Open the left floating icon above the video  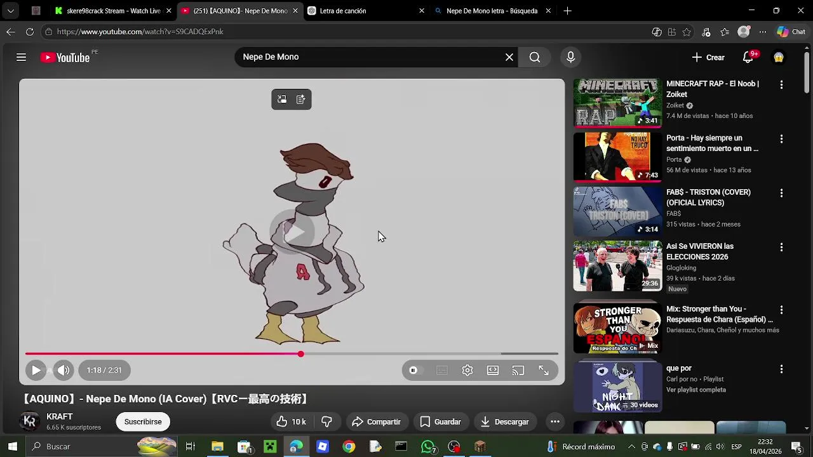[282, 100]
